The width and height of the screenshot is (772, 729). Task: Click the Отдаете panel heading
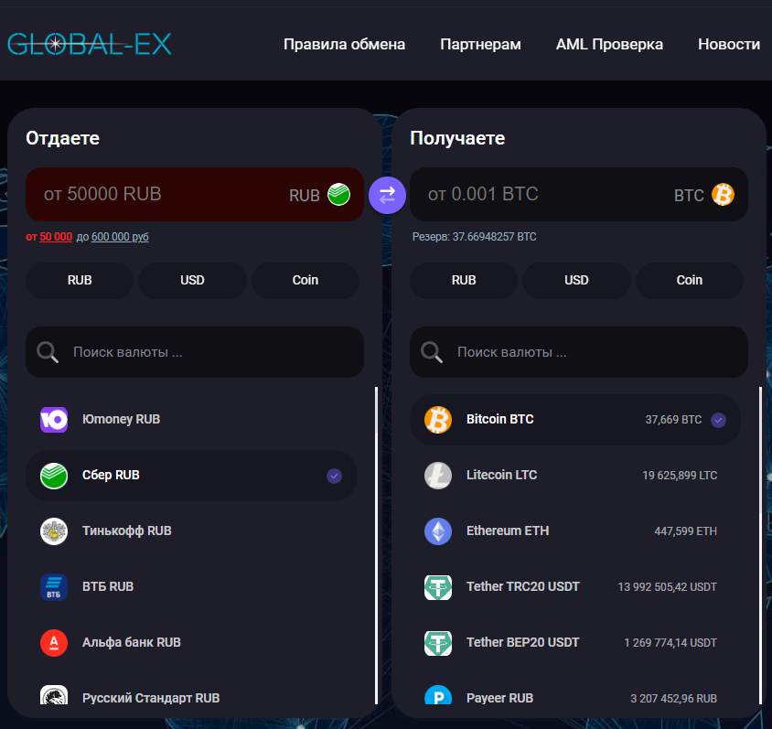pos(62,138)
